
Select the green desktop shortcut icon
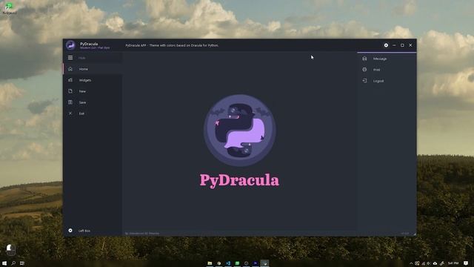click(x=9, y=8)
